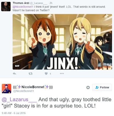The height and width of the screenshot is (116, 114).
Task: Open the 9:48 AM - 6 Jul 2016 timestamp
Action: pyautogui.click(x=14, y=113)
